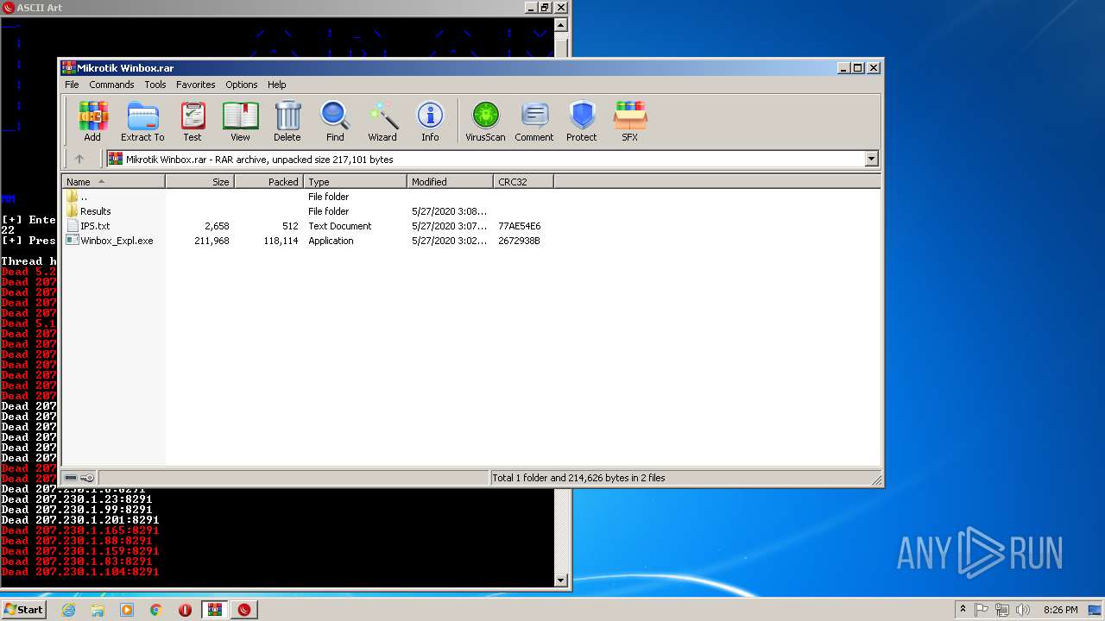The width and height of the screenshot is (1105, 621).
Task: Click the volume speaker tray icon
Action: click(x=1023, y=610)
